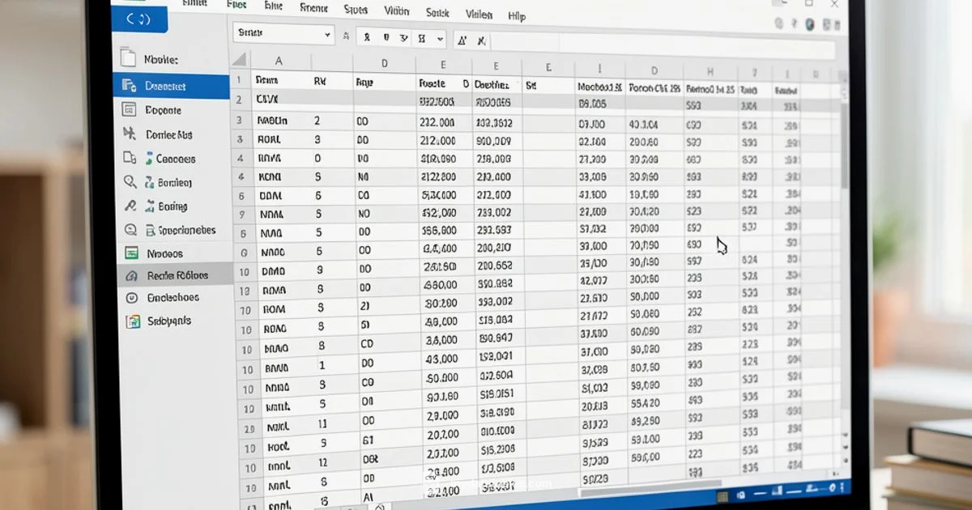The width and height of the screenshot is (972, 510).
Task: Click the subscript formatting icon
Action: tap(480, 37)
